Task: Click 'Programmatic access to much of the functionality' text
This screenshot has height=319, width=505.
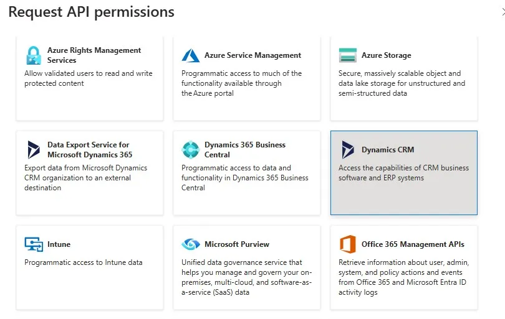Action: pyautogui.click(x=241, y=83)
